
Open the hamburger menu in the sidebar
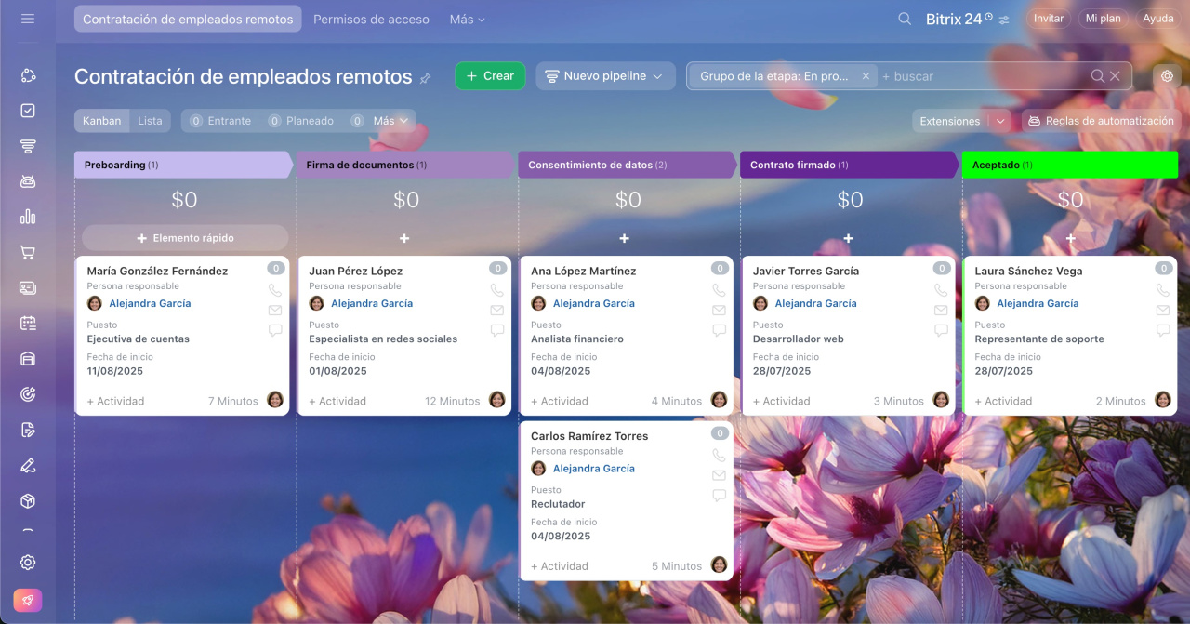pyautogui.click(x=28, y=19)
